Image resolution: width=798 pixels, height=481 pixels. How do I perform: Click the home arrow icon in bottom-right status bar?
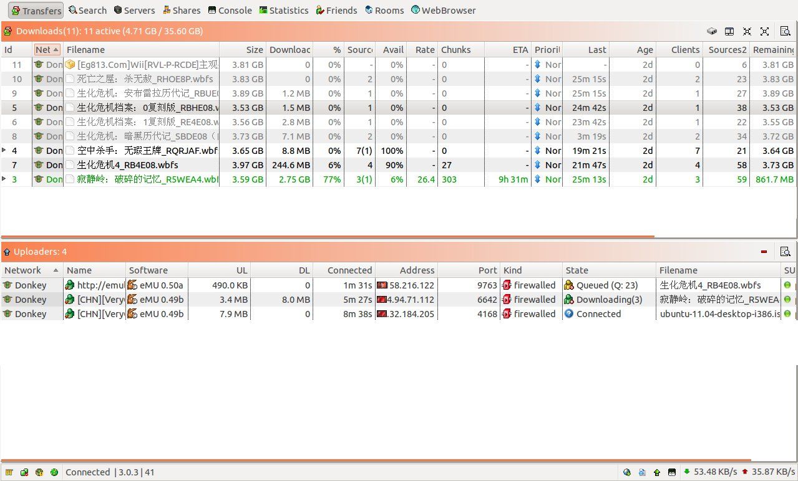tap(657, 472)
